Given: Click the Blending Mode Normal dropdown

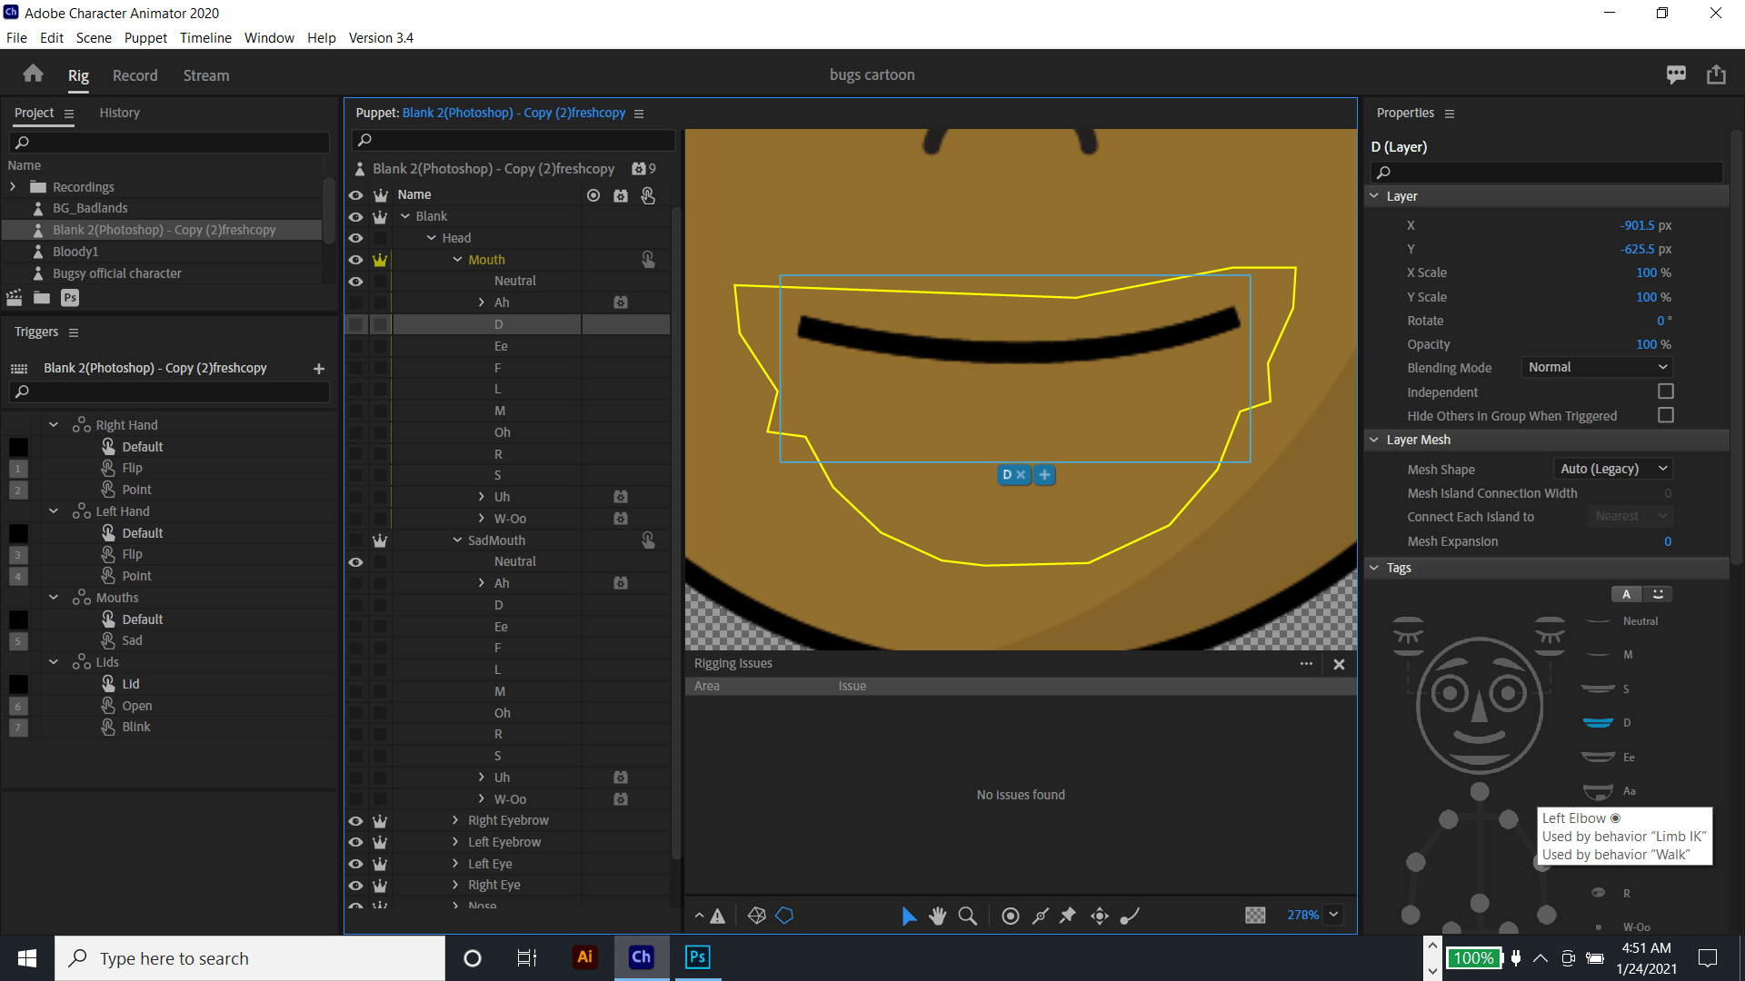Looking at the screenshot, I should (x=1596, y=367).
